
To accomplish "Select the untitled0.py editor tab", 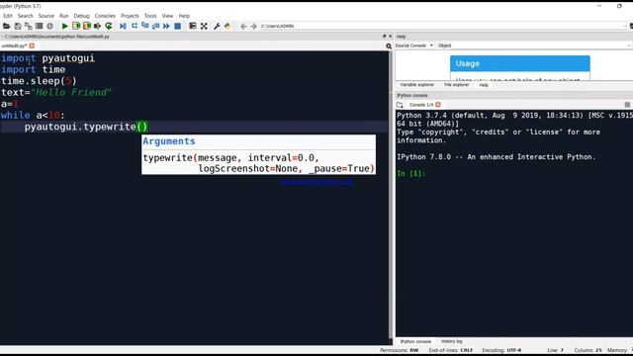I will (x=14, y=45).
